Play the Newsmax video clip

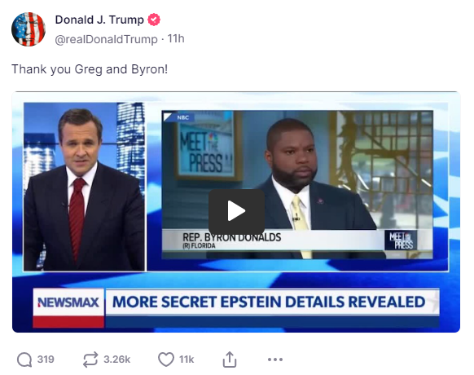point(236,211)
